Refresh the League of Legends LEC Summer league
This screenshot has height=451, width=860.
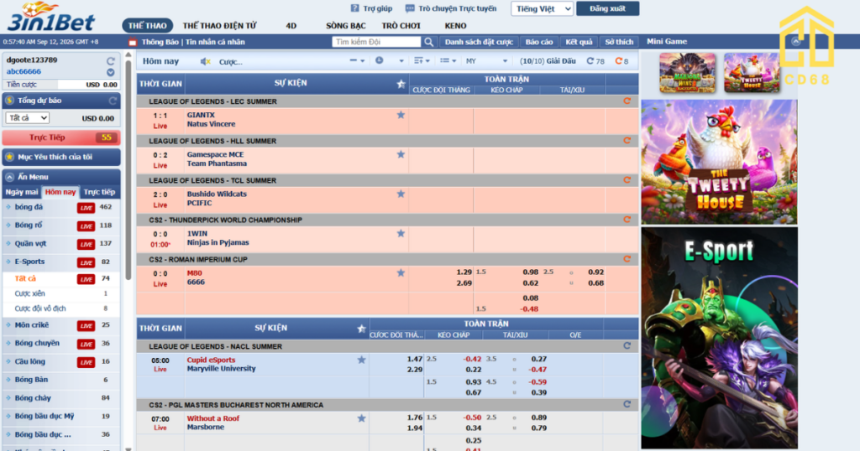pyautogui.click(x=627, y=101)
